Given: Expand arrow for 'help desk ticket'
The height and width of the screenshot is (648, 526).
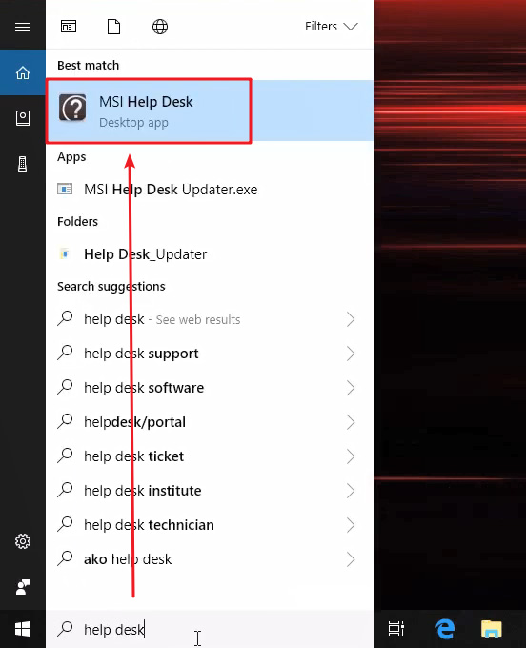Looking at the screenshot, I should pyautogui.click(x=351, y=456).
